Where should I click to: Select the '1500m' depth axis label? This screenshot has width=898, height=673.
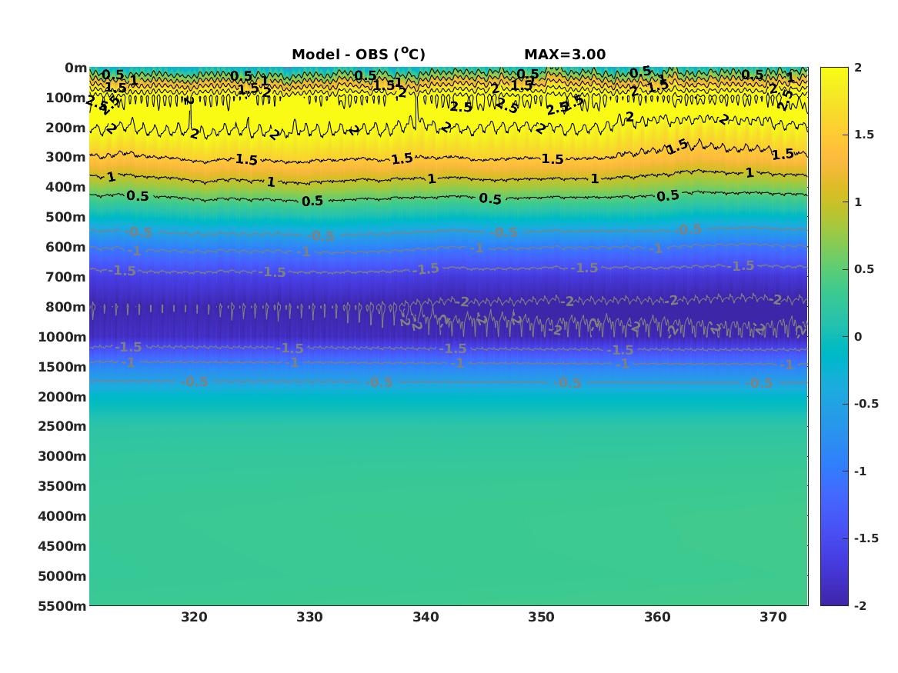pyautogui.click(x=62, y=367)
